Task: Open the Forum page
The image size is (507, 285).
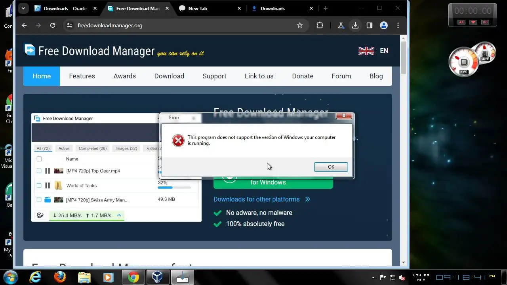Action: point(341,76)
